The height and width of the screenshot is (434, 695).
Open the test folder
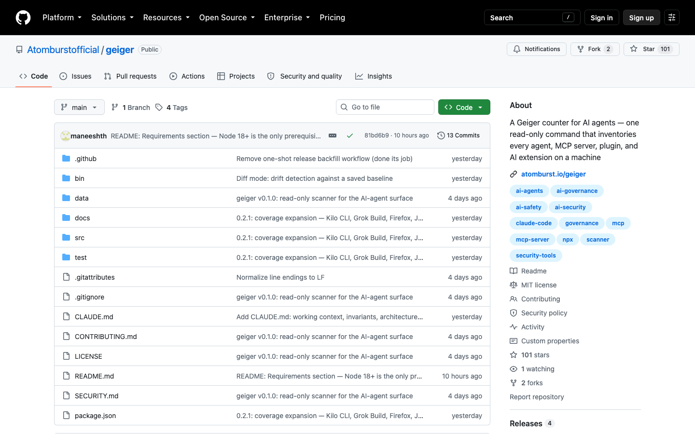81,258
